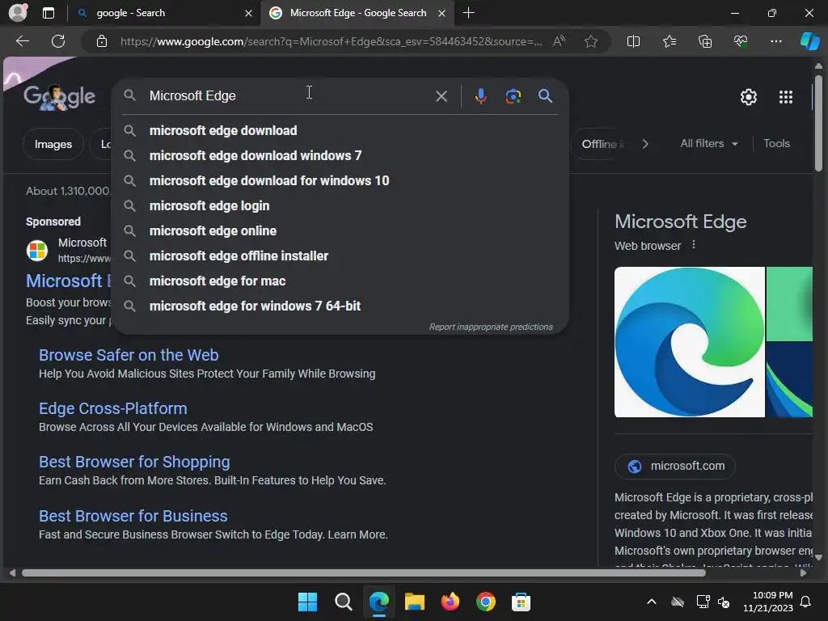Go back to the previous page
Screen dimensions: 828x621
coord(23,41)
